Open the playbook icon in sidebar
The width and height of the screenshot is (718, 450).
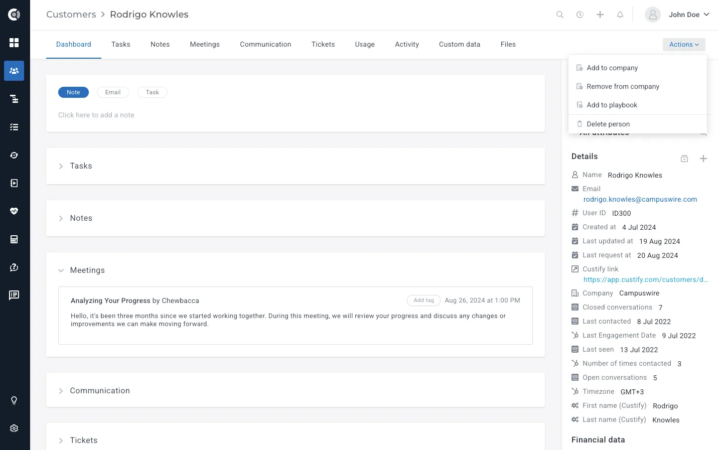14,183
